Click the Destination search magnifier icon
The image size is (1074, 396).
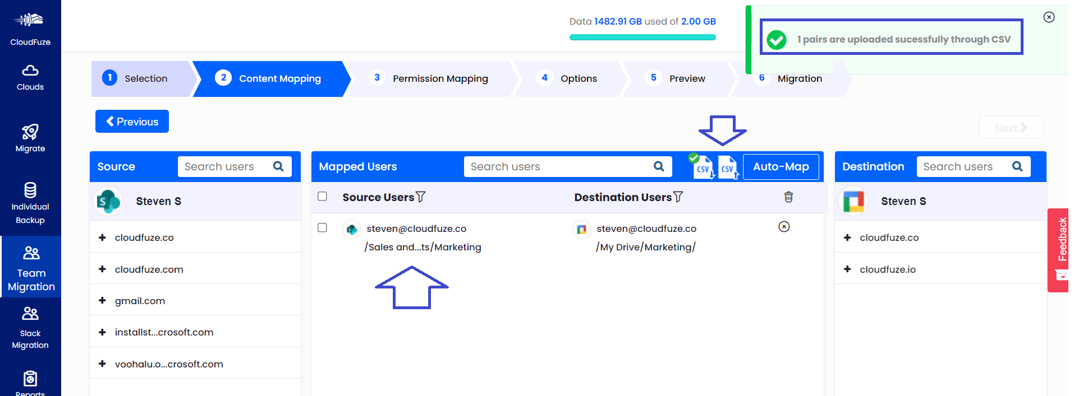pos(1017,166)
